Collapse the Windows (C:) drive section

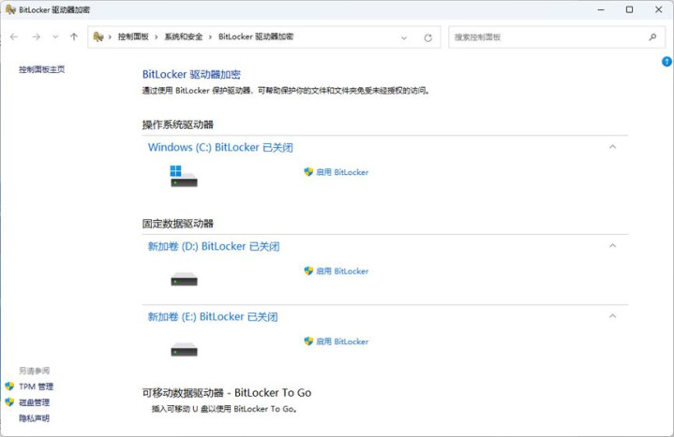[612, 147]
